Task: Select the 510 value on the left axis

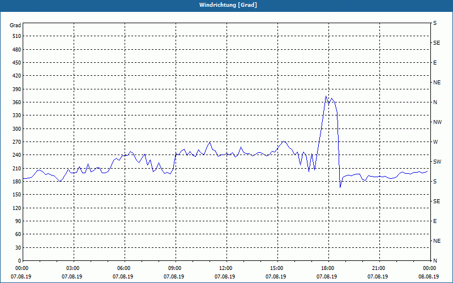Action: 17,36
